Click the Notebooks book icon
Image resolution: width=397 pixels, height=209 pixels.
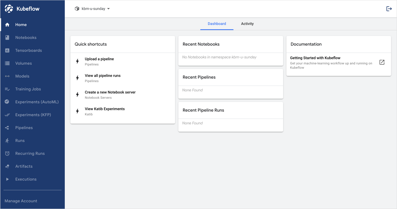click(x=7, y=38)
